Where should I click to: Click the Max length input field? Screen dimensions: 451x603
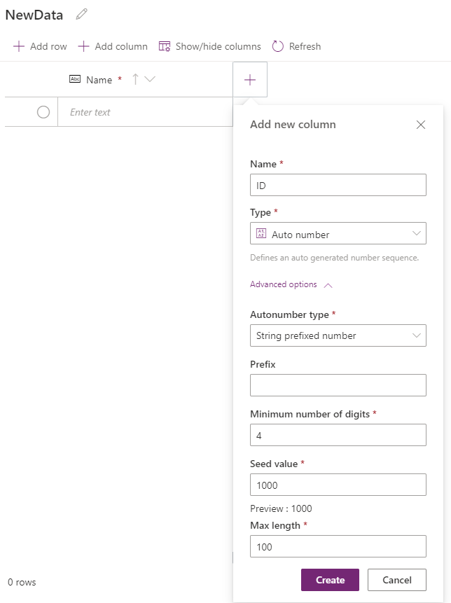coord(338,546)
